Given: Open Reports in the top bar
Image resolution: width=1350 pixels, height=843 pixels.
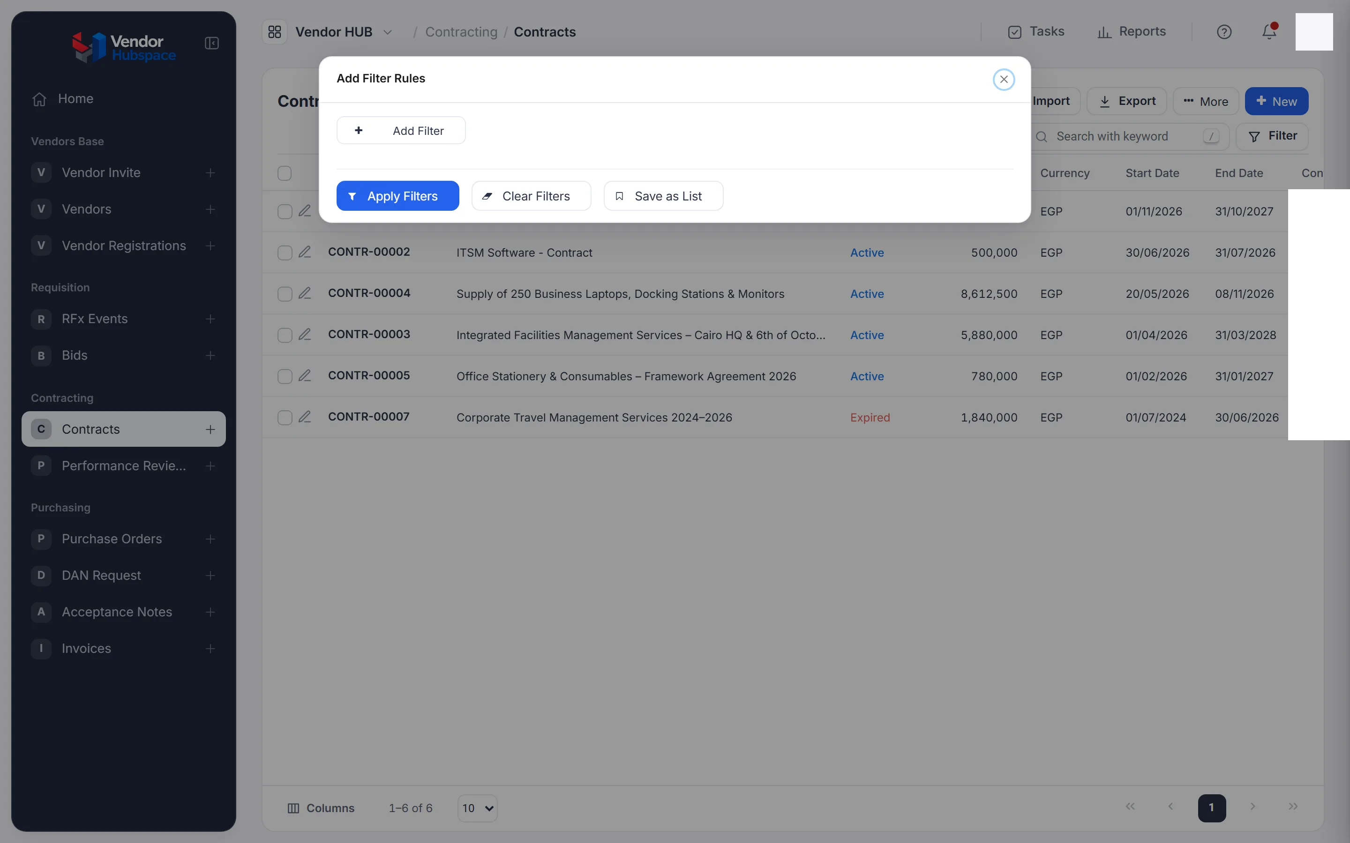Looking at the screenshot, I should 1131,32.
